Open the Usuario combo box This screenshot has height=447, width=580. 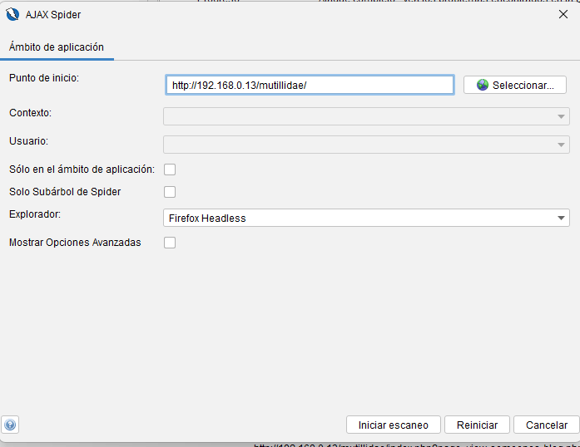click(366, 145)
